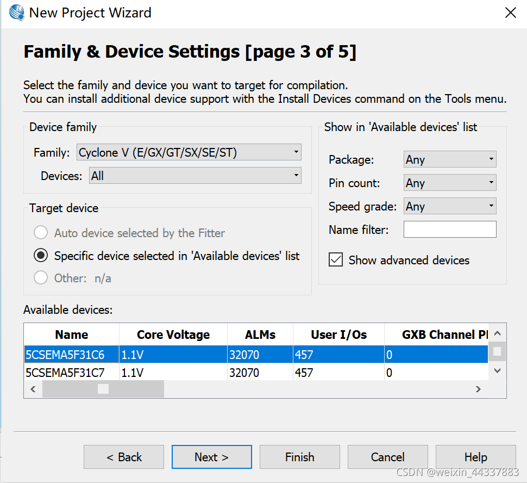Open the Speed grade dropdown
Image resolution: width=527 pixels, height=483 pixels.
click(450, 206)
